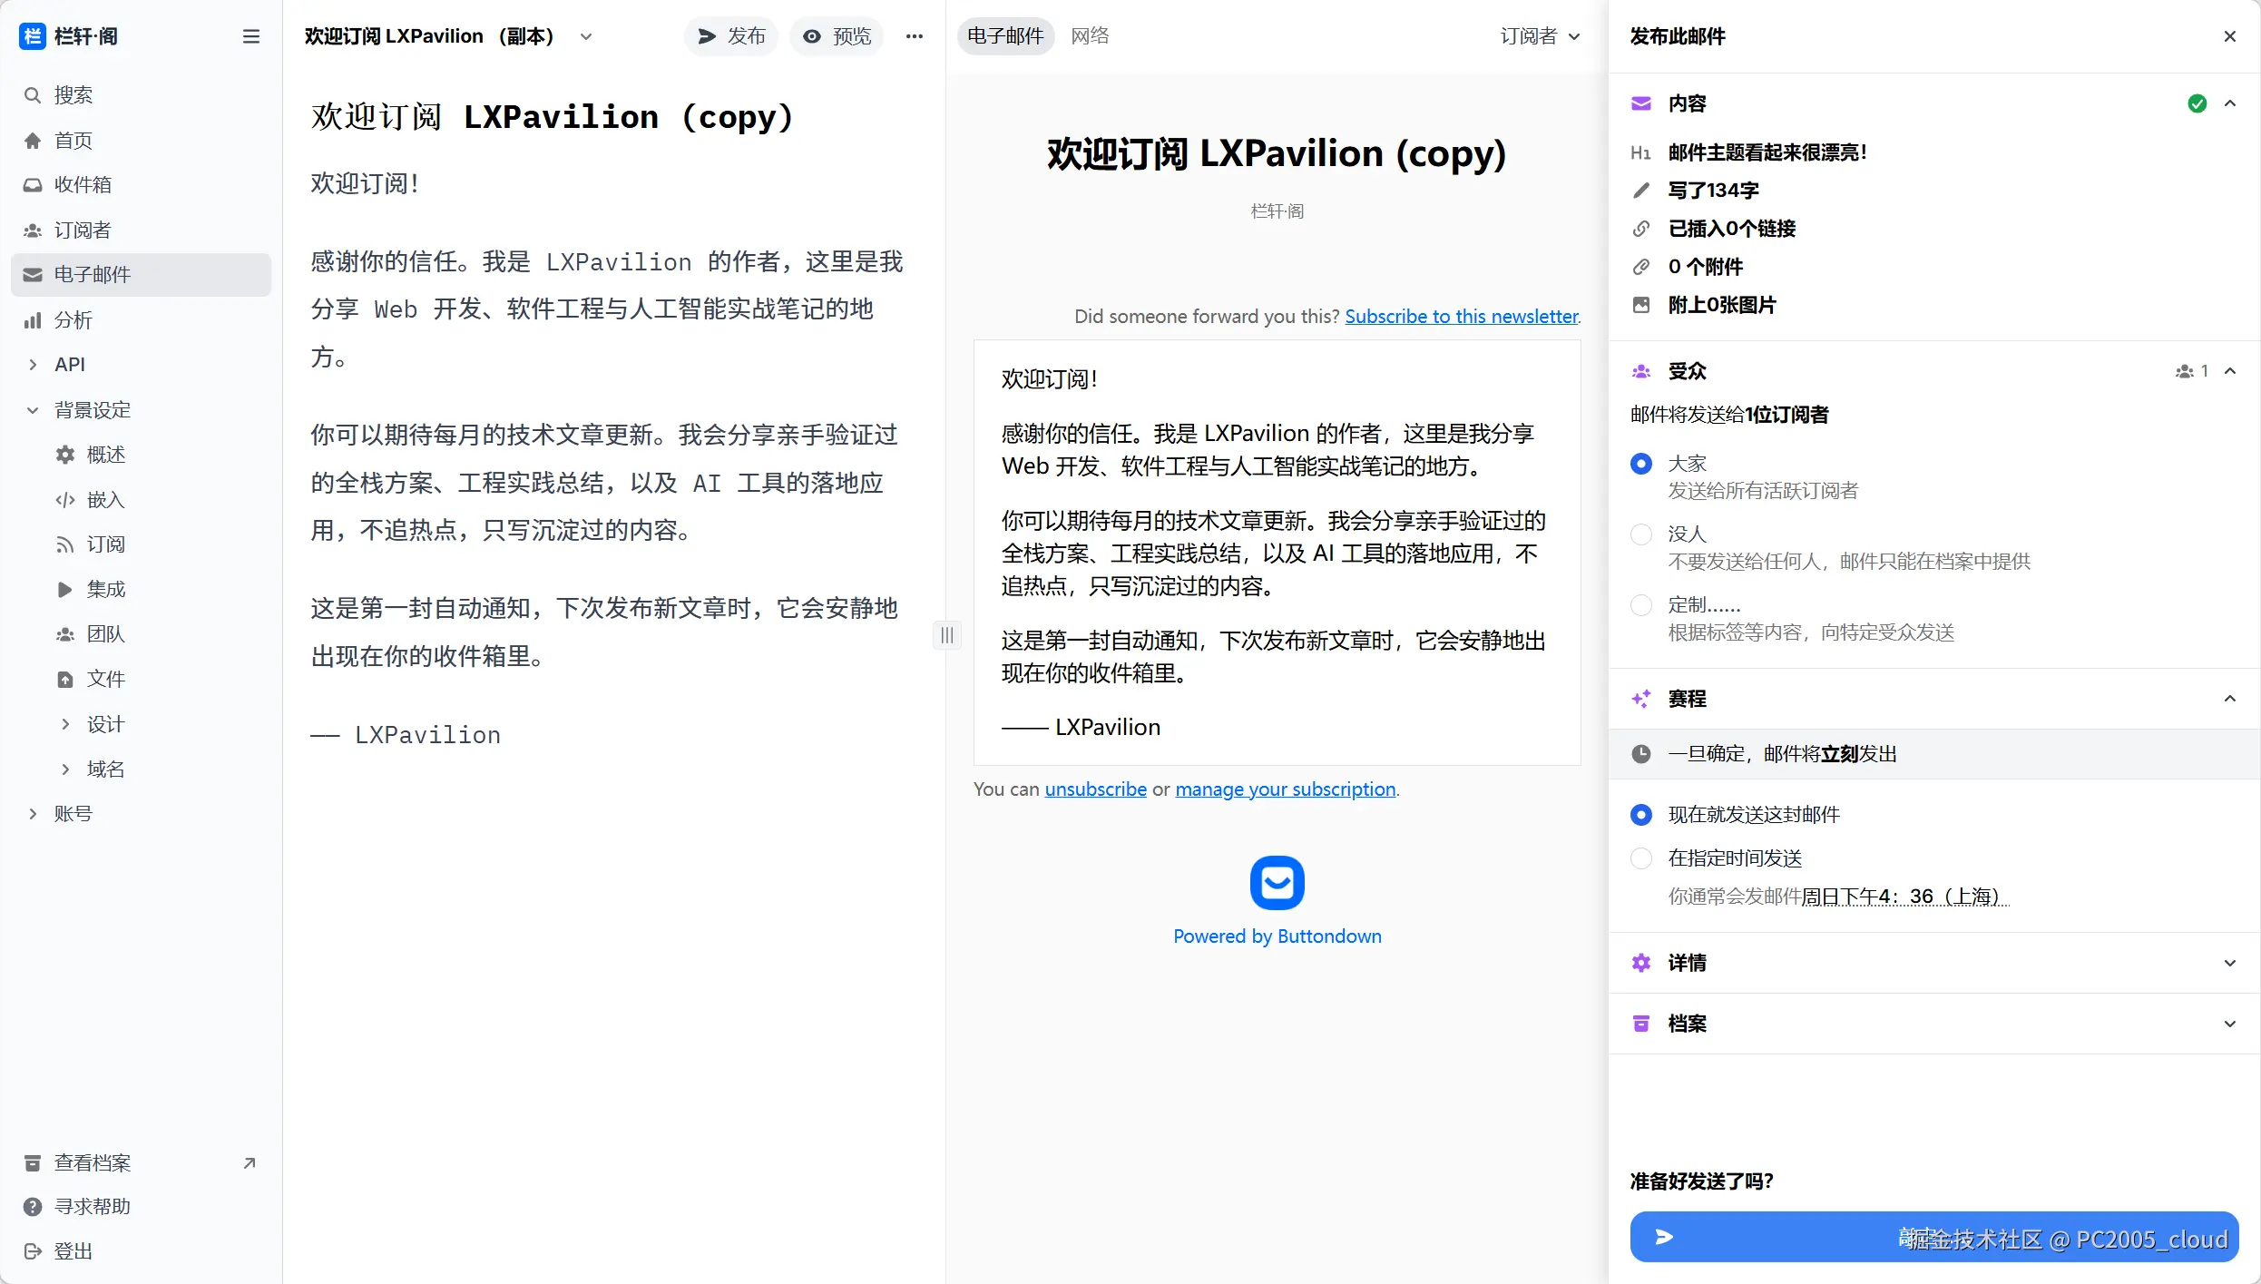Open the email title dropdown chevron

586,36
